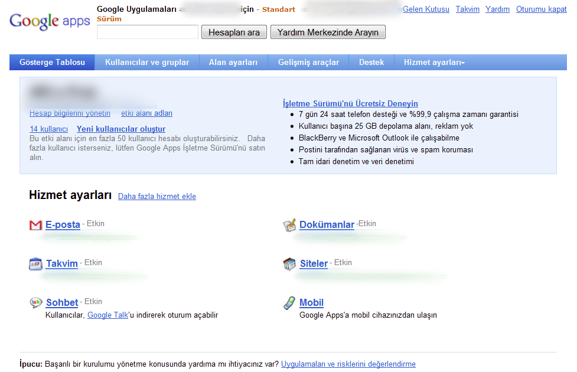Select the Destek tab
Image resolution: width=577 pixels, height=372 pixels.
point(371,62)
